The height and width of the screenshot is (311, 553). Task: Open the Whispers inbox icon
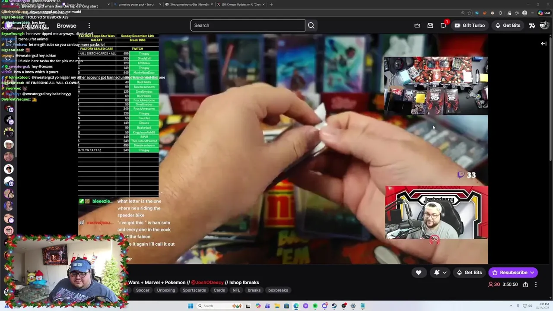pyautogui.click(x=430, y=25)
